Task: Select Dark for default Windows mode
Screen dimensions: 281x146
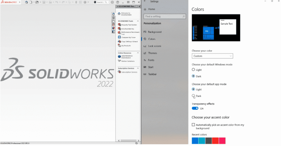Action: click(193, 76)
